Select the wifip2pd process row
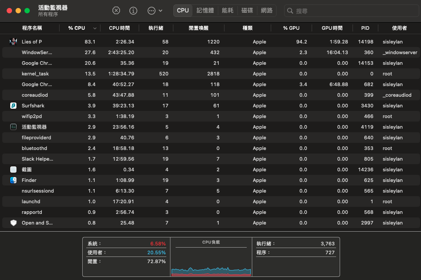 click(x=211, y=116)
